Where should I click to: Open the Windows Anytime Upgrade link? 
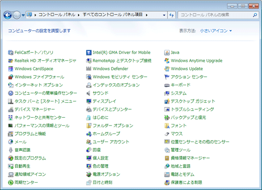point(196,61)
